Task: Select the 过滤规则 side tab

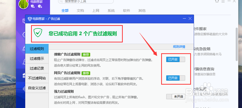Action: coord(37,49)
